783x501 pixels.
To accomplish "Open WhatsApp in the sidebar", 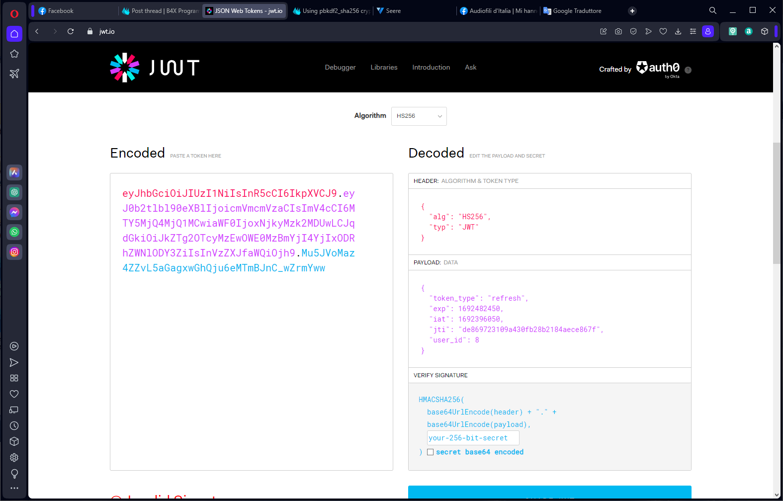I will [14, 232].
